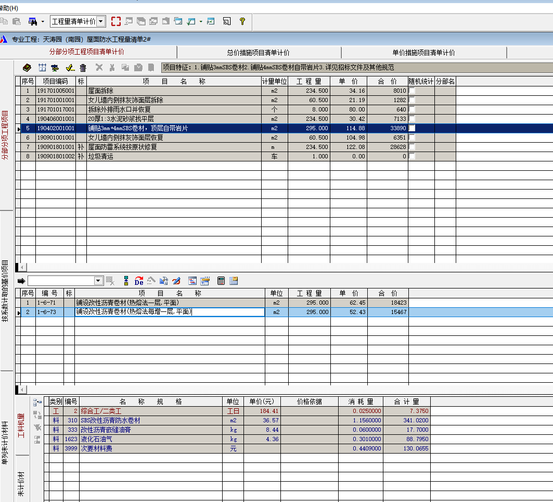The image size is (553, 502).
Task: Click the 计量单位 column header
Action: click(274, 82)
